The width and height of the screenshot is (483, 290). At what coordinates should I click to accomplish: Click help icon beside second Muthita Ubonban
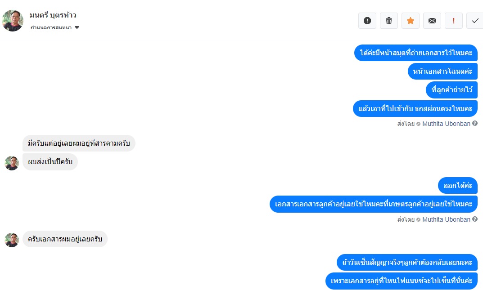(x=475, y=219)
